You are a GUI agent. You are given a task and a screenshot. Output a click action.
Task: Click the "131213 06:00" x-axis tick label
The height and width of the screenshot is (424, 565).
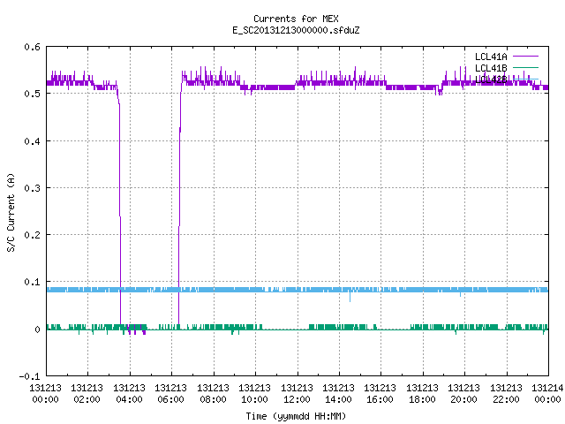pyautogui.click(x=170, y=393)
